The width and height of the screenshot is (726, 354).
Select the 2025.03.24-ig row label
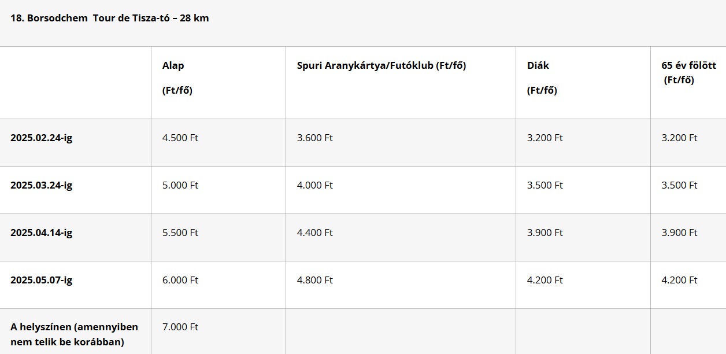point(42,185)
